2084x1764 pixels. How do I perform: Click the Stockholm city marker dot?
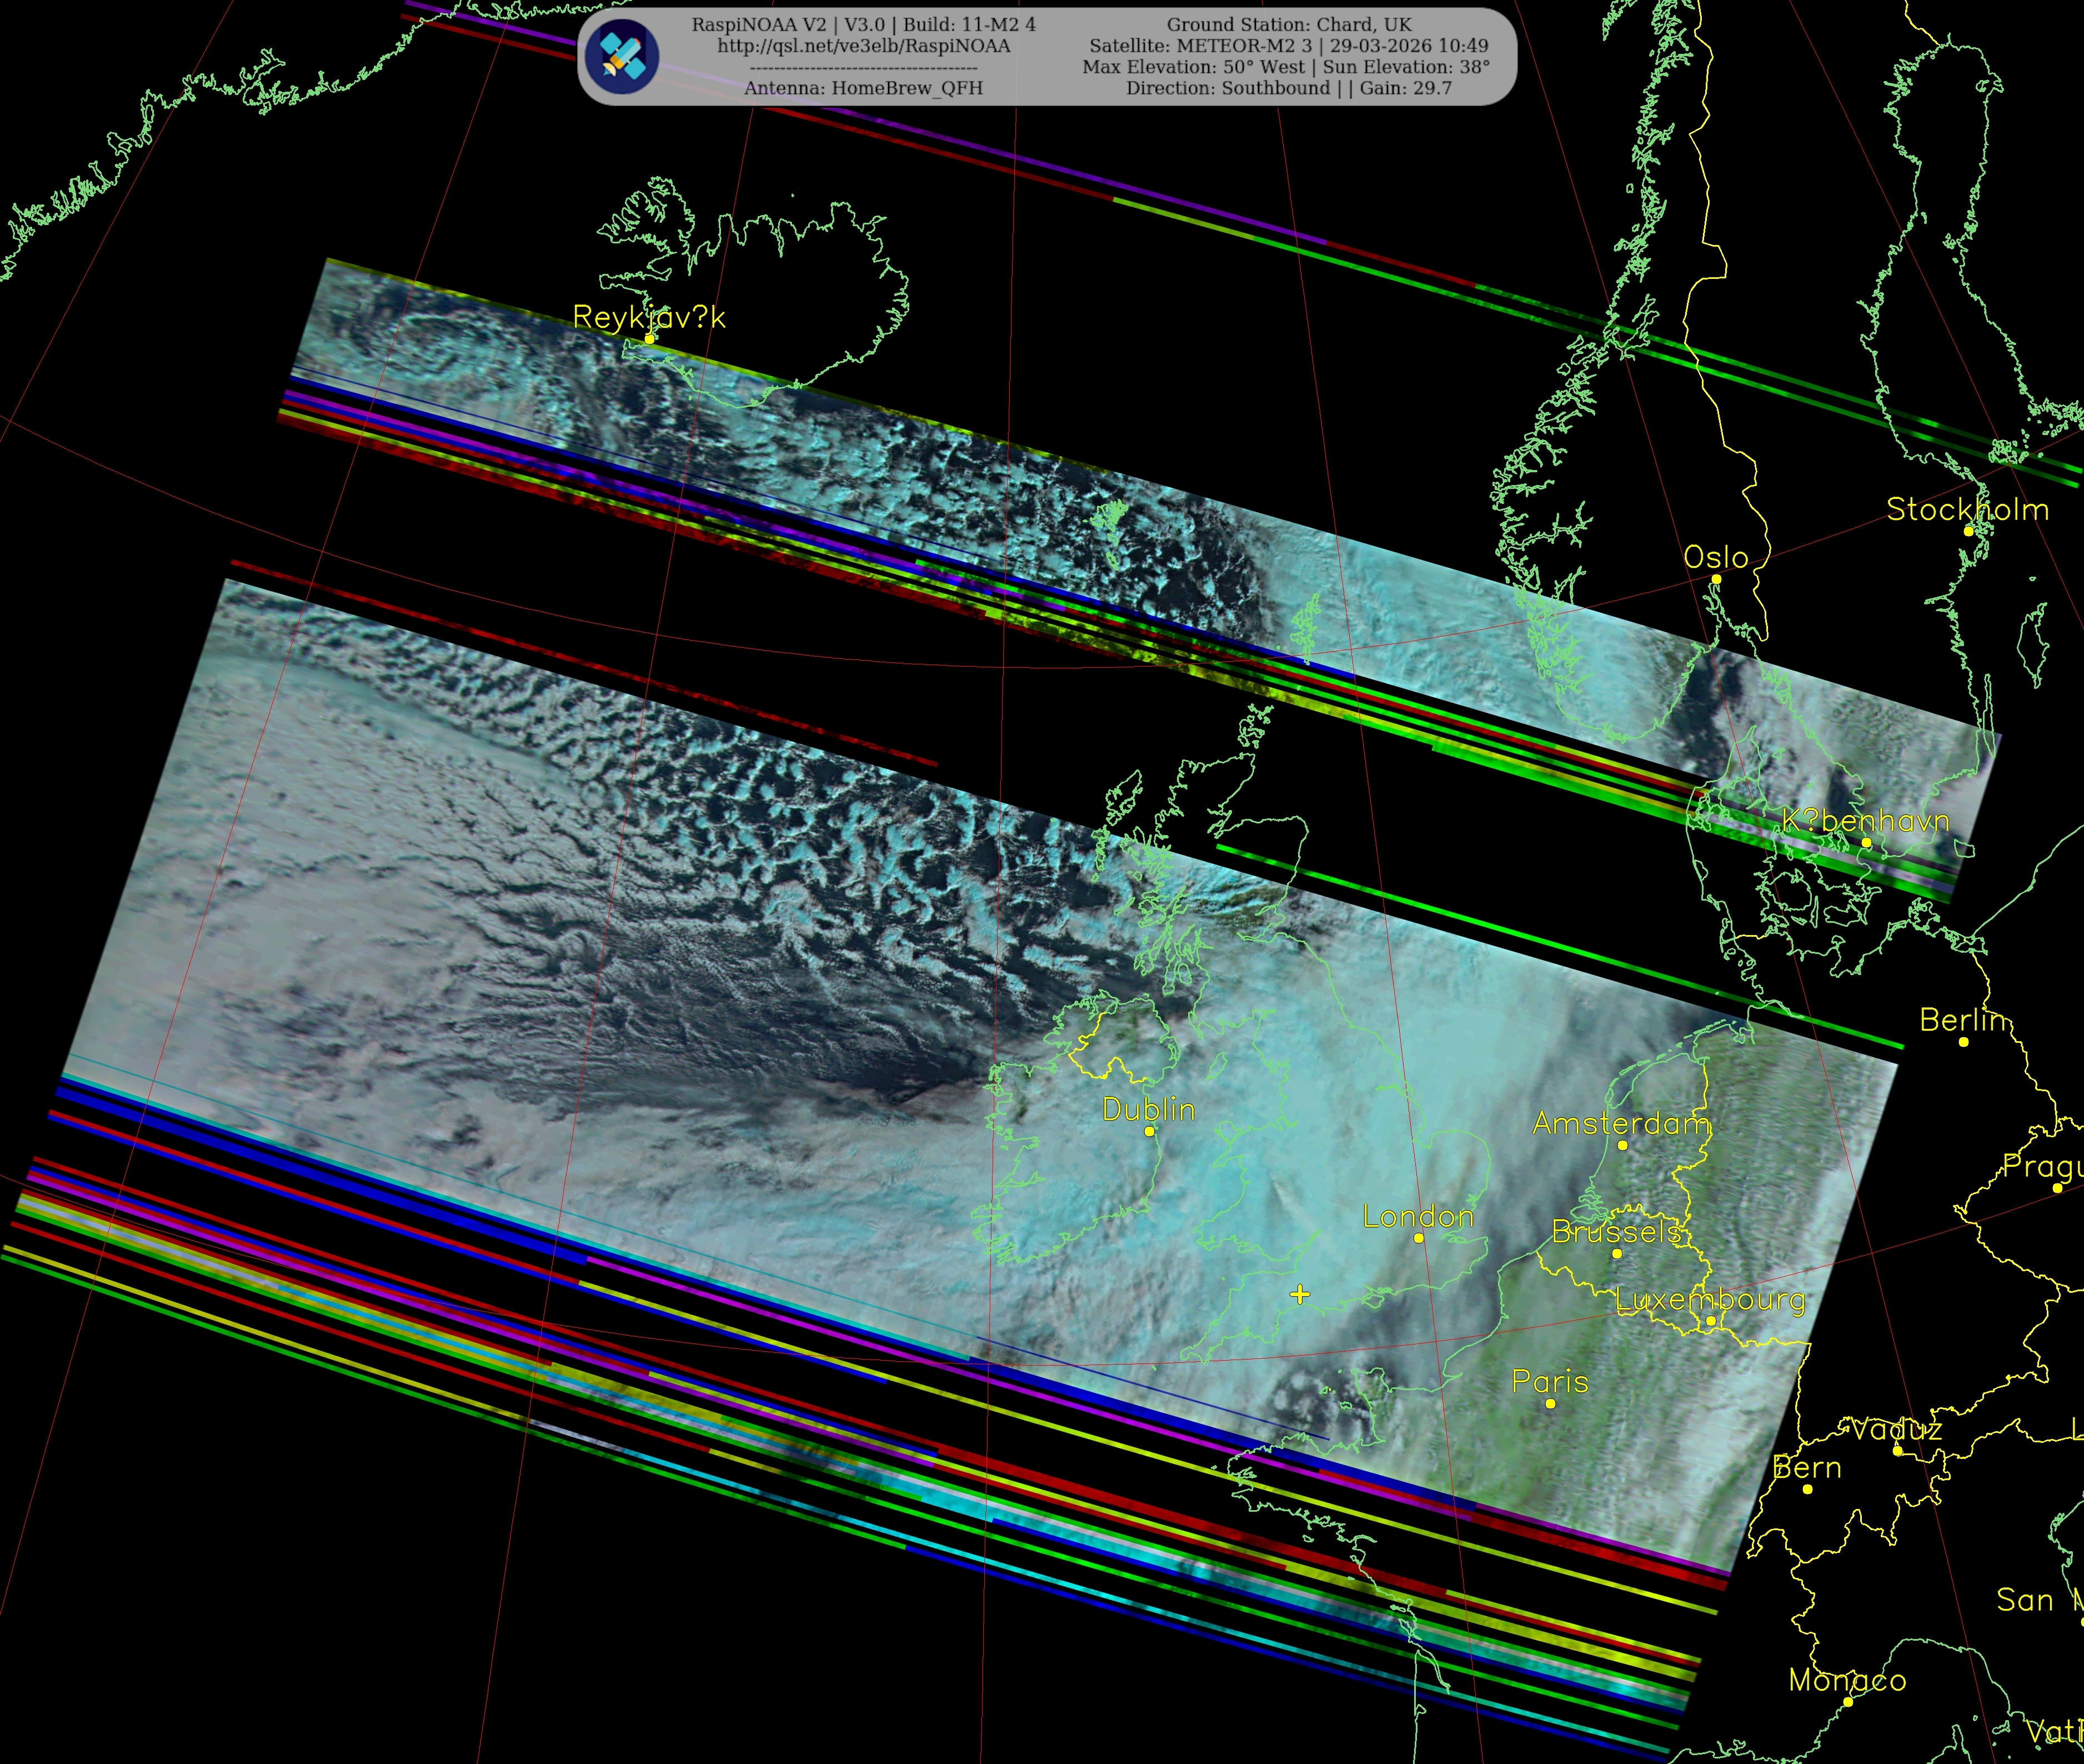(x=1969, y=531)
